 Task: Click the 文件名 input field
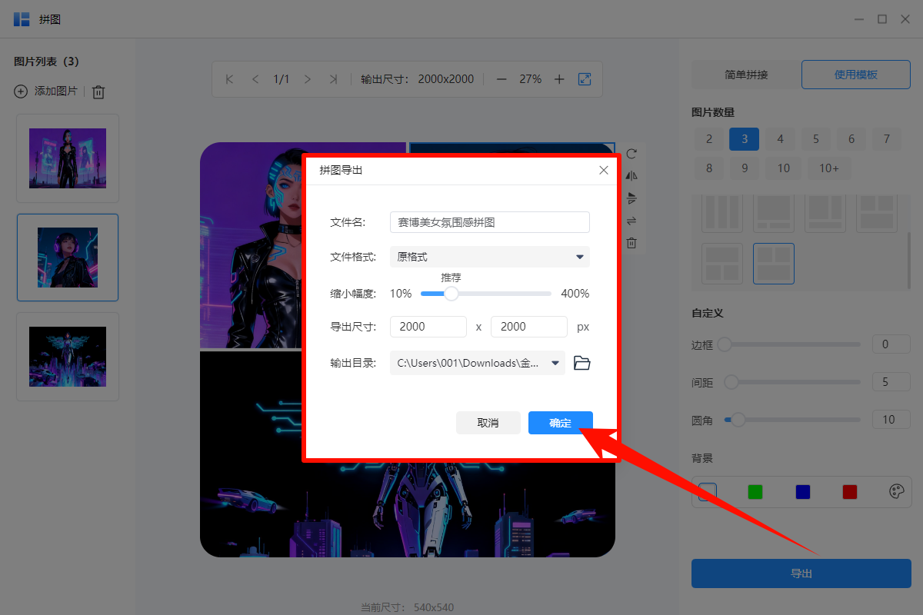pyautogui.click(x=489, y=221)
